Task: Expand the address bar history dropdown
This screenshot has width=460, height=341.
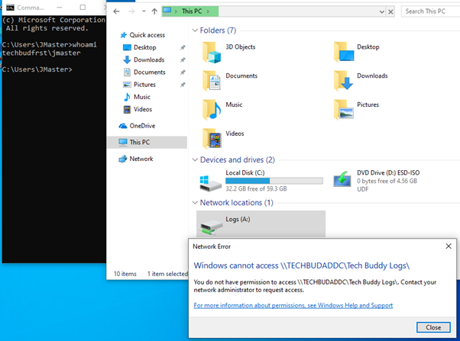Action: 381,11
